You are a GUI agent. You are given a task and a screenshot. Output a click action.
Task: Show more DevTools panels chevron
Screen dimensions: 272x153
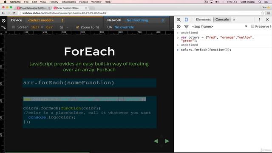(234, 20)
